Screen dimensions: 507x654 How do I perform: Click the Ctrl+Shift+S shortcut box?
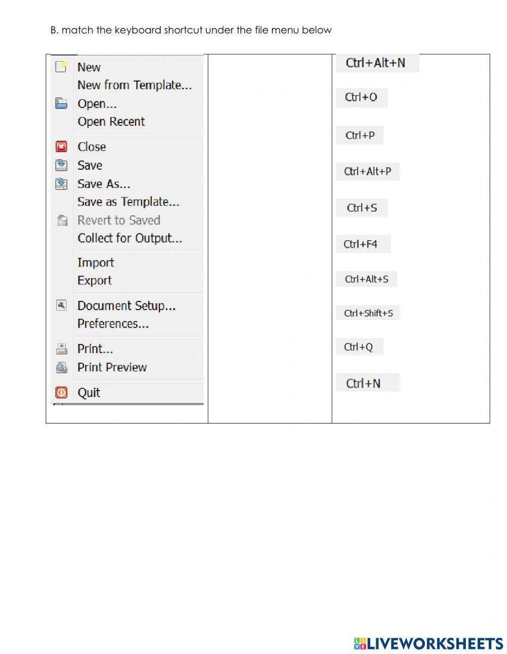(368, 313)
